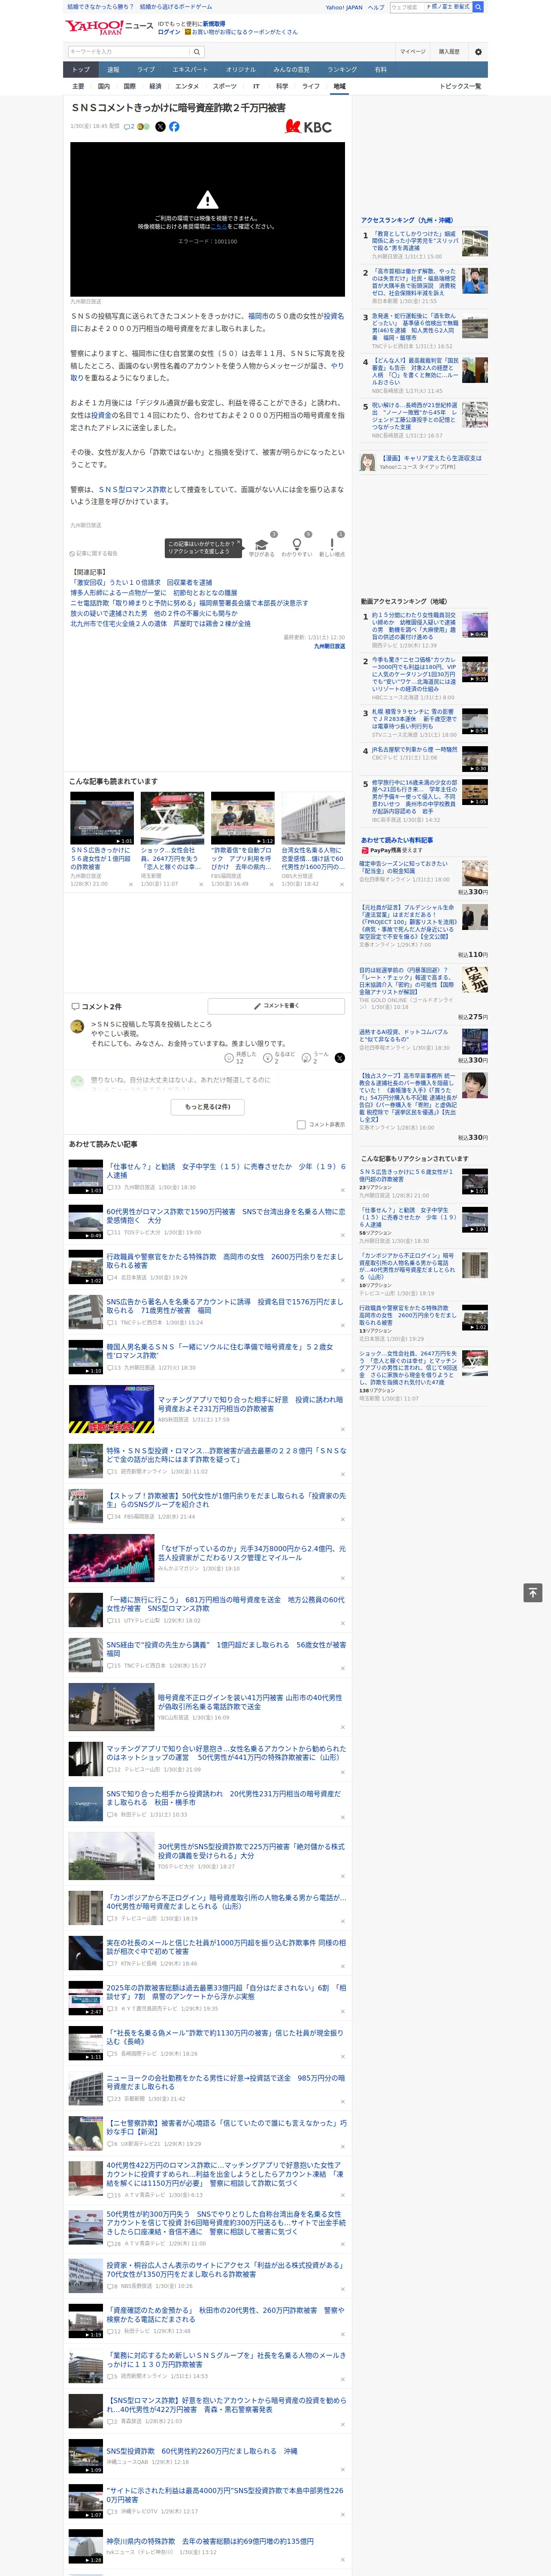551x2576 pixels.
Task: Open video ranking item 3 about 札幌 train
Action: (x=415, y=719)
